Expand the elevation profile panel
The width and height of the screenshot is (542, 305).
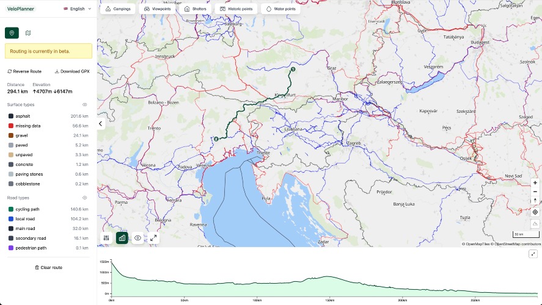coord(533,254)
